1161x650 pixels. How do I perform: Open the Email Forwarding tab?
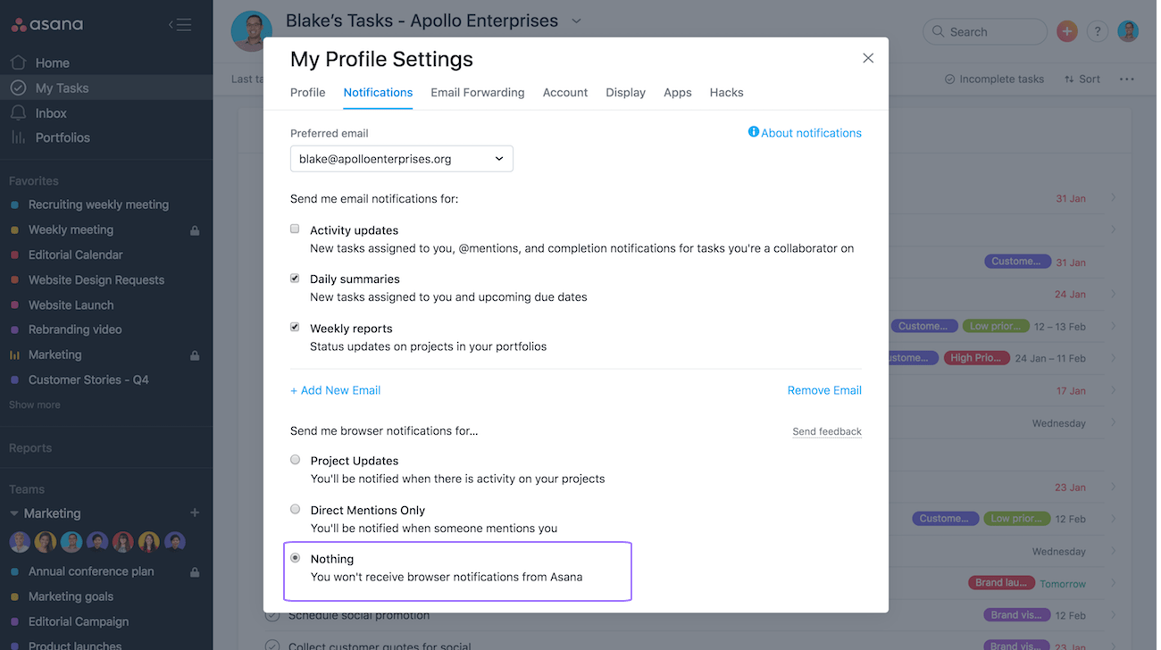point(478,92)
